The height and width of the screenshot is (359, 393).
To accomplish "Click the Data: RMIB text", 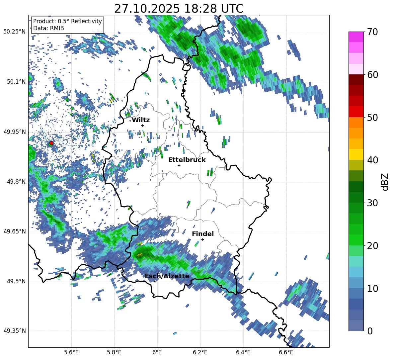I will tap(48, 28).
